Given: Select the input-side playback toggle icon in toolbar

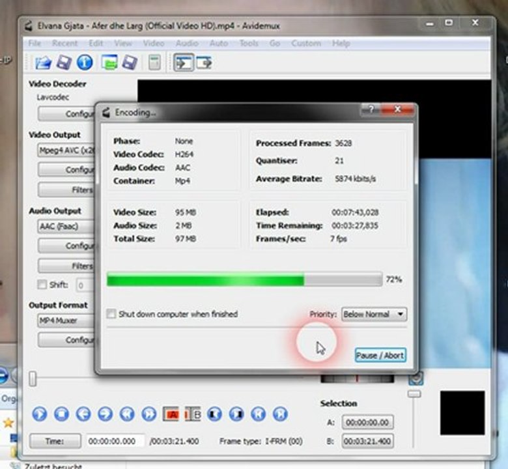Looking at the screenshot, I should [184, 63].
